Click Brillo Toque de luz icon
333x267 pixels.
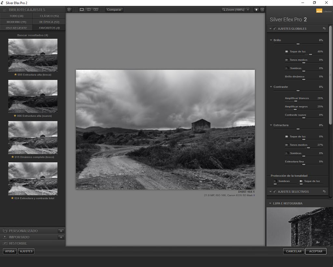(287, 52)
